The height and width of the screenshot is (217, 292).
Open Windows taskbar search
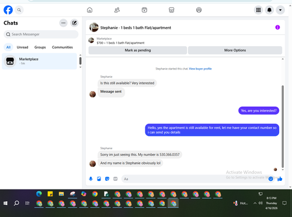click(16, 203)
